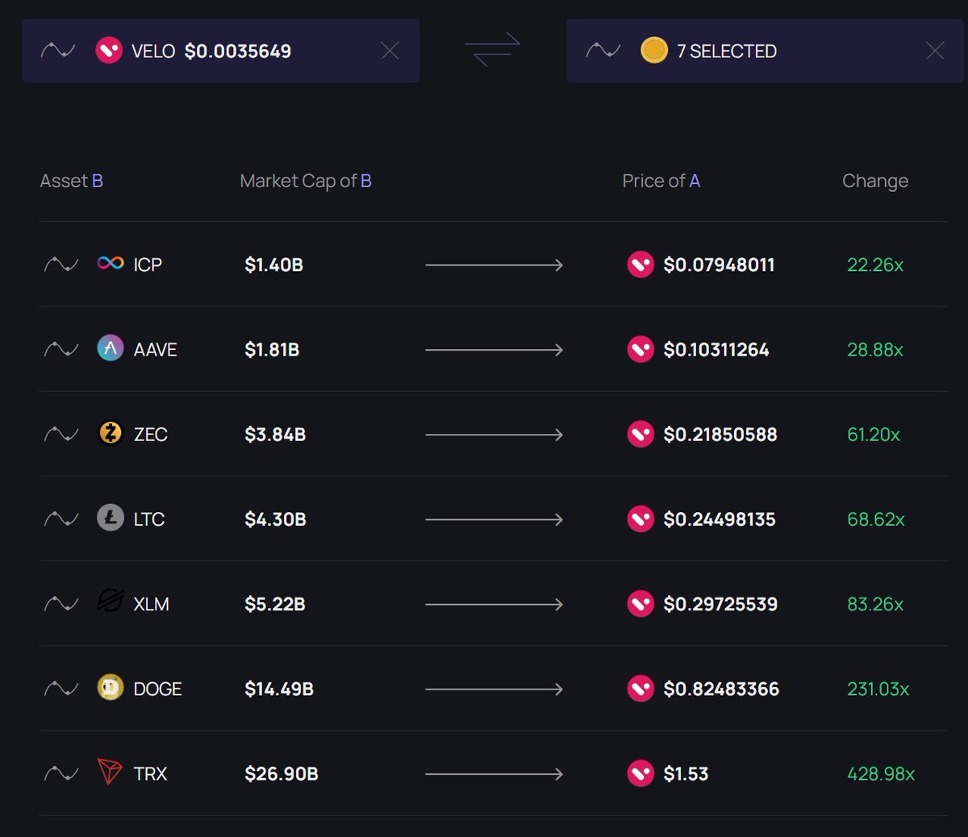Sort by Market Cap of B column

[x=306, y=181]
